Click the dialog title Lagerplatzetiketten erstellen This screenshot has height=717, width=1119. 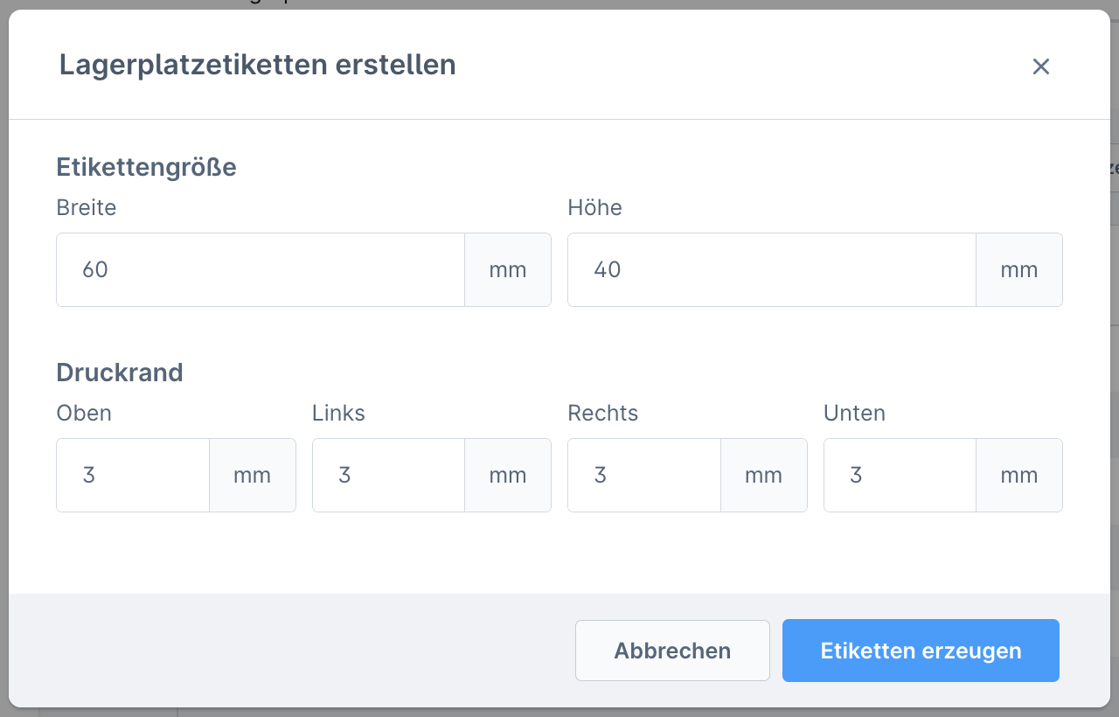point(258,65)
